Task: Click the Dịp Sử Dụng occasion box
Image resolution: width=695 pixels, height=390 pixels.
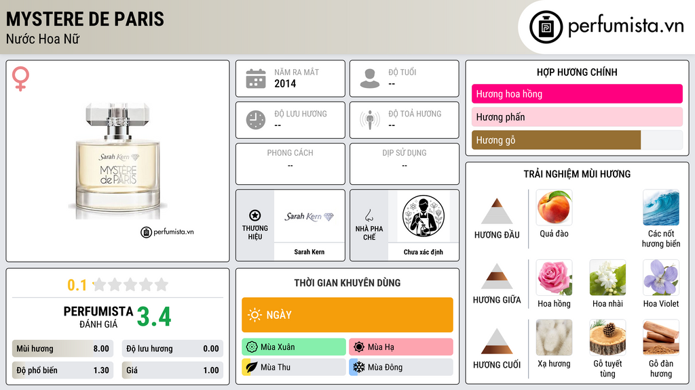Action: (405, 164)
